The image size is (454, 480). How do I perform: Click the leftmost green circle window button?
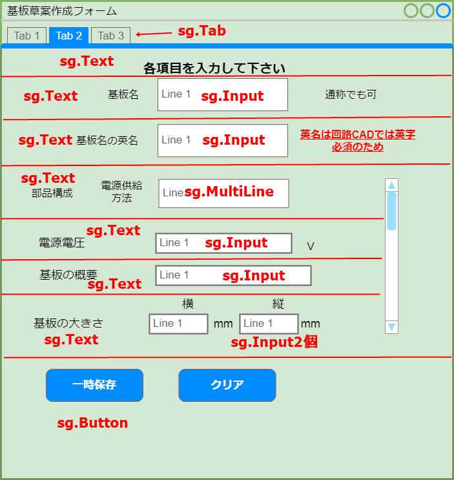point(411,11)
